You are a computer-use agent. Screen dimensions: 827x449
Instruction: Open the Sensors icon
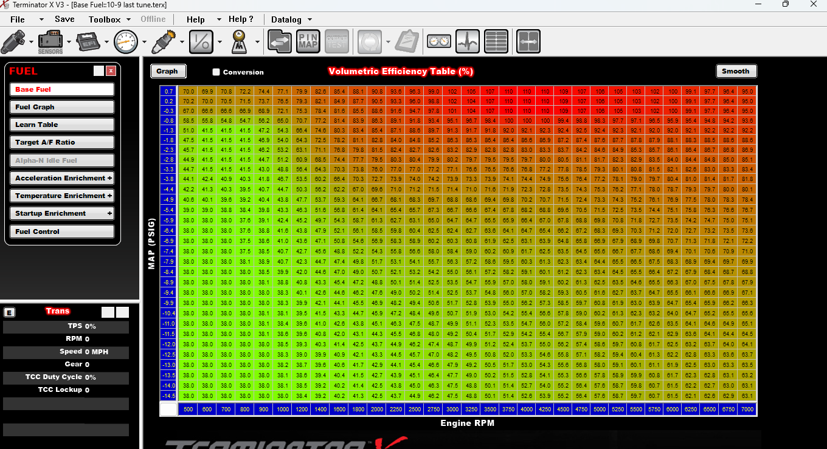tap(50, 42)
